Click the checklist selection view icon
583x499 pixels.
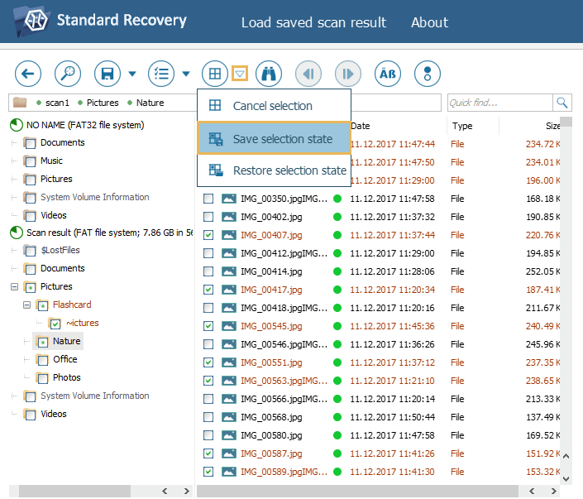click(x=161, y=74)
